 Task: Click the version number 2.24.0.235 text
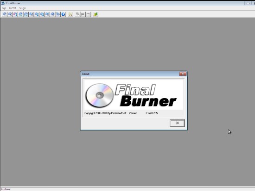pyautogui.click(x=152, y=113)
